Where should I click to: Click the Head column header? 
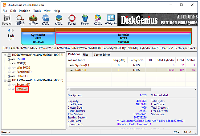pos(181,60)
